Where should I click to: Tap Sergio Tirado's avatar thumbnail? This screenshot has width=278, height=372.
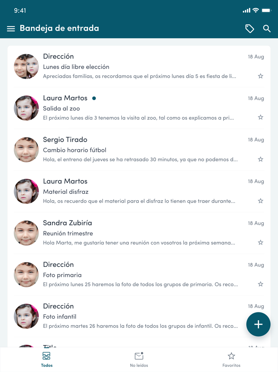pos(26,150)
